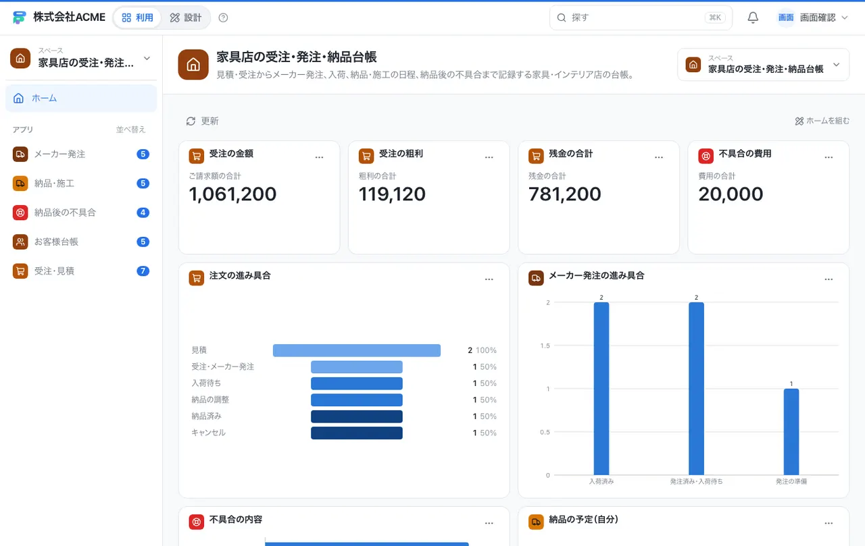
Task: Open the more options menu on 受注の粗利
Action: [x=489, y=157]
